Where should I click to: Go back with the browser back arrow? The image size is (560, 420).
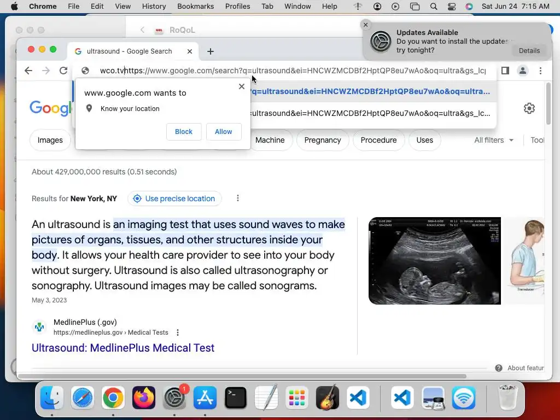click(28, 71)
